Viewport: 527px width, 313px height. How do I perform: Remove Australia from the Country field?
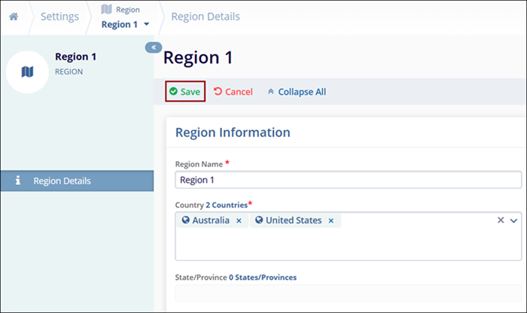239,220
